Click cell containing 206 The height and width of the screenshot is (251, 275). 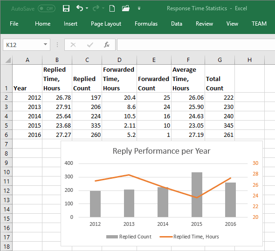coord(87,107)
